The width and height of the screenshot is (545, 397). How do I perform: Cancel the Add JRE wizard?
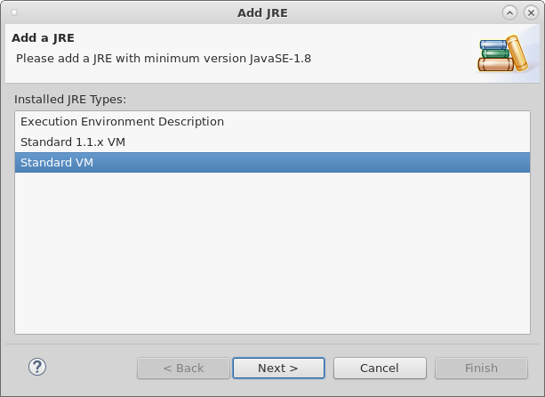tap(379, 368)
